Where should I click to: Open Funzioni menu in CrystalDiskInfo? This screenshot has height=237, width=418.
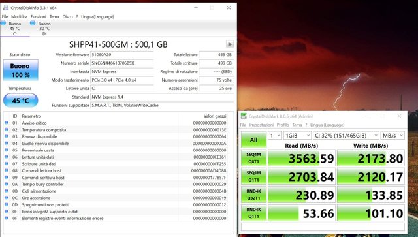point(39,16)
